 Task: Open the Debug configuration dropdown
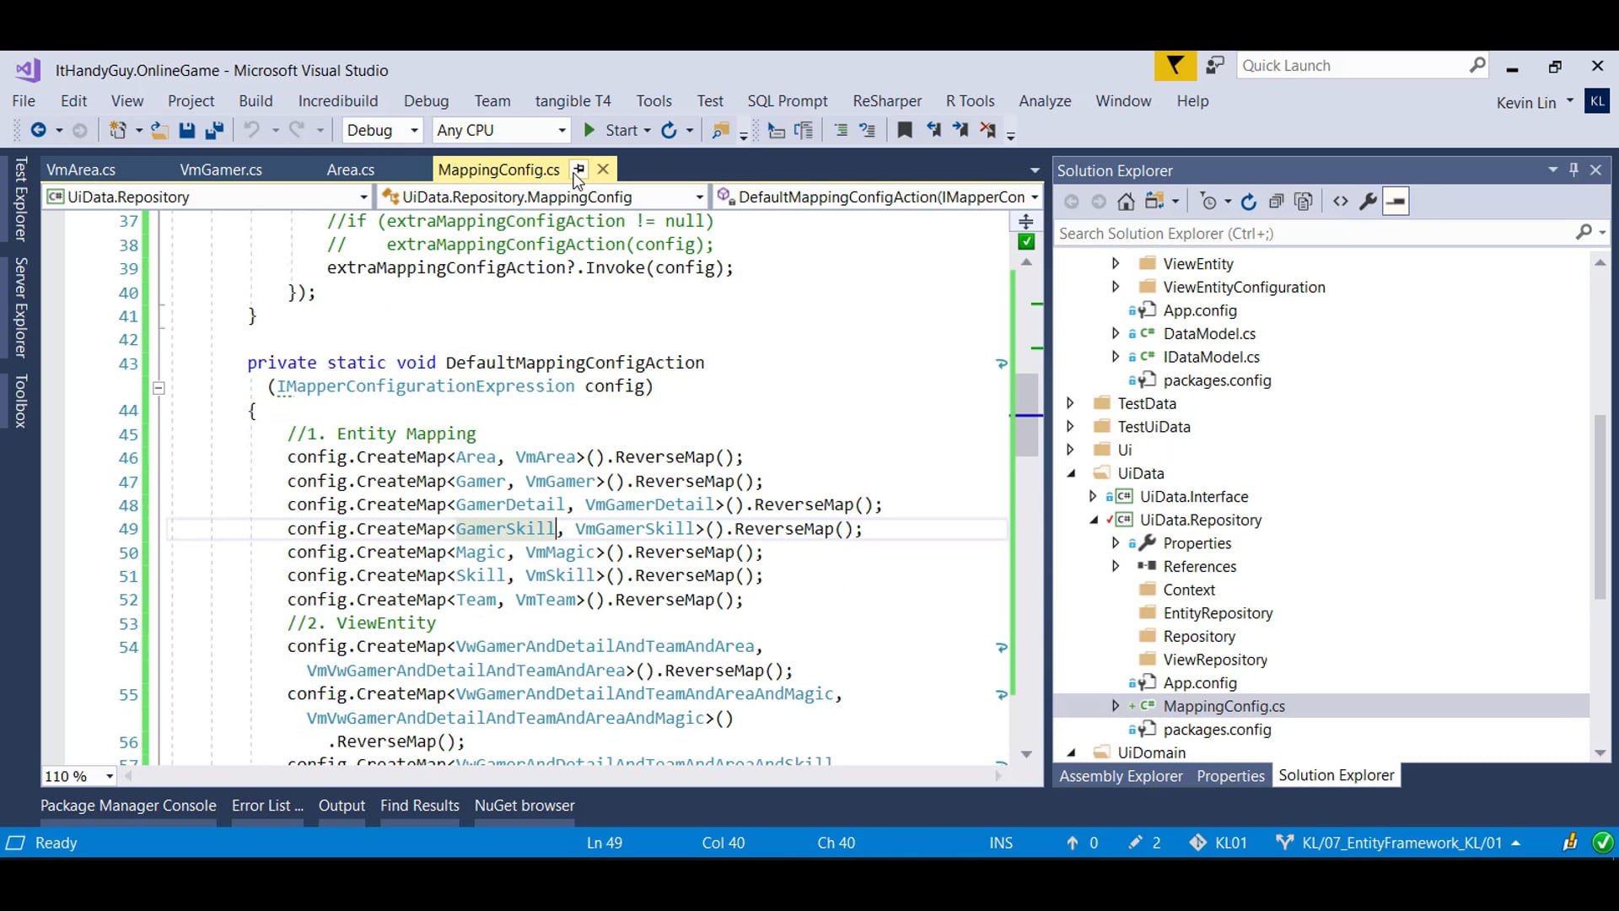click(x=414, y=130)
